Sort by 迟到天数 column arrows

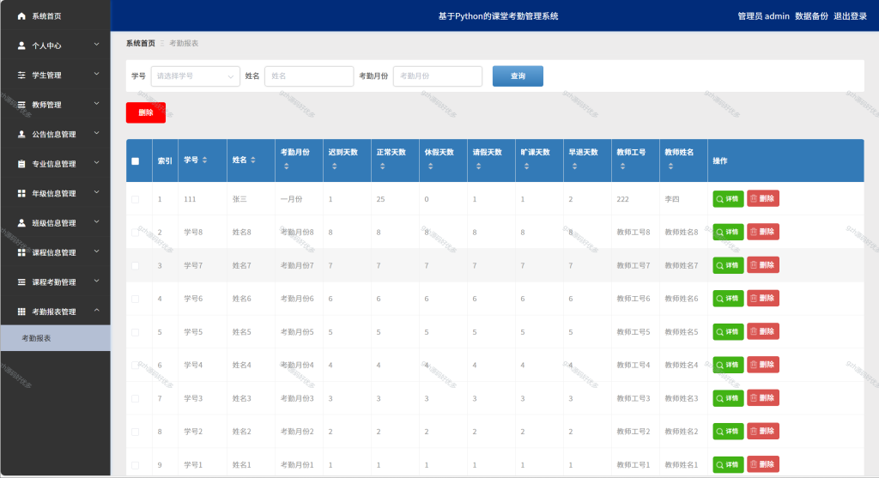pyautogui.click(x=335, y=166)
